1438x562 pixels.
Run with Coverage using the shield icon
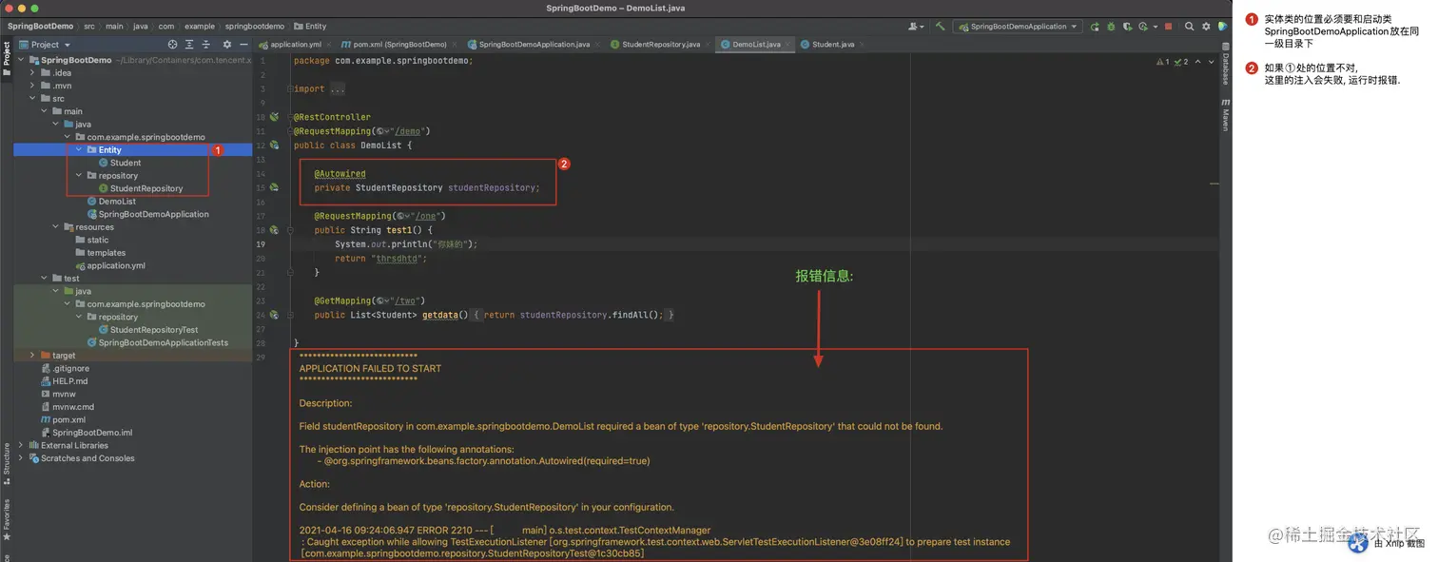pyautogui.click(x=1127, y=27)
